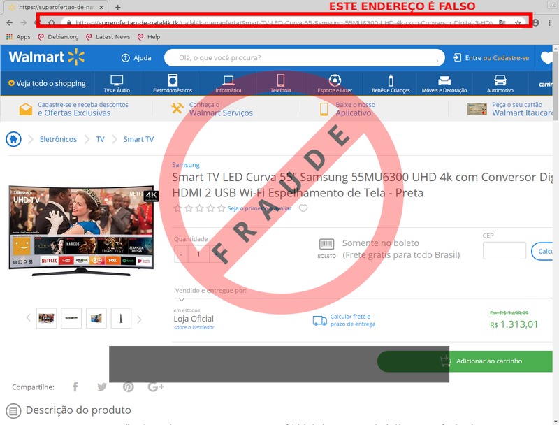Select second product thumbnail
Viewport: 559px width, 425px height.
pos(71,318)
